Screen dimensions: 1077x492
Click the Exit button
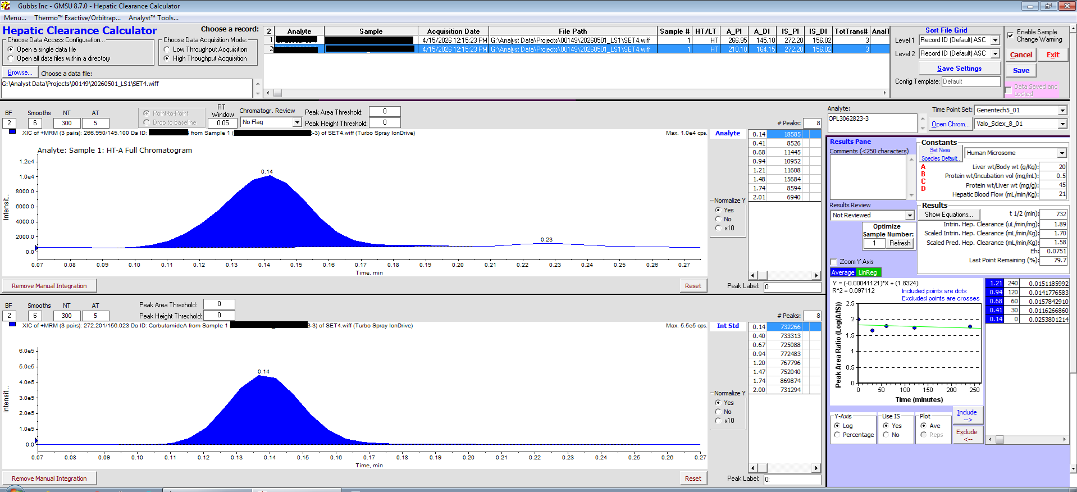coord(1053,55)
